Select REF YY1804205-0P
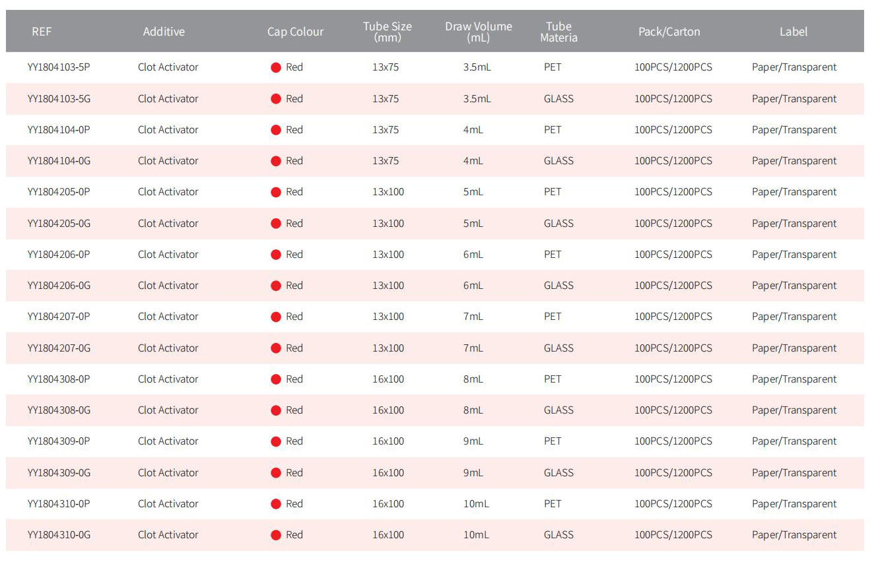 click(x=59, y=192)
